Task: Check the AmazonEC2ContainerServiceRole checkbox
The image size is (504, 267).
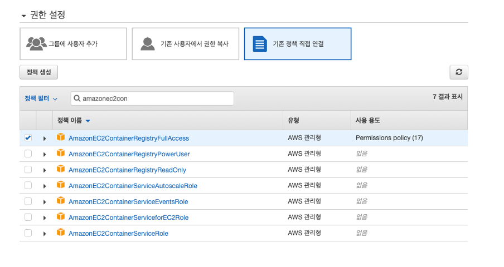Action: [28, 233]
